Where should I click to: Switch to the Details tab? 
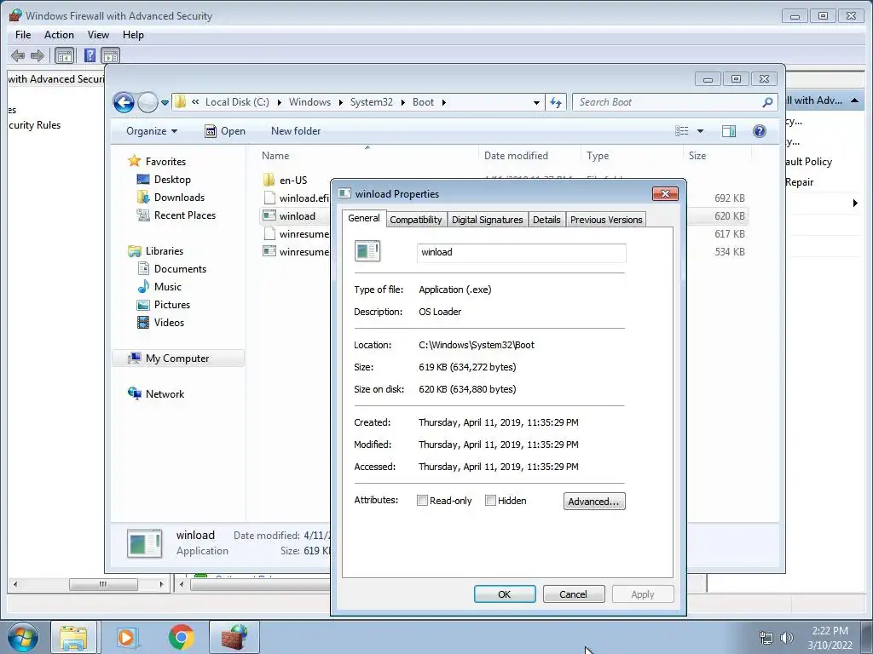[x=546, y=220]
